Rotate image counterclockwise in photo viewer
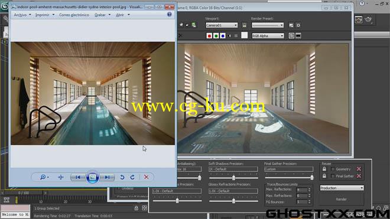Viewport: 390px width, 219px height. [x=122, y=177]
